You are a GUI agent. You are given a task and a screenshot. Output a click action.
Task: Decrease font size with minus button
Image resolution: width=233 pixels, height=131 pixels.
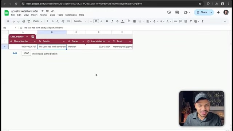(x=91, y=21)
